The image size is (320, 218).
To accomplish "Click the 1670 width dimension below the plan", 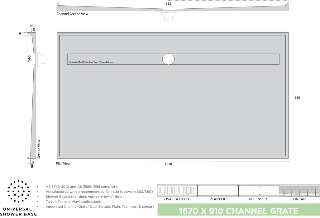I will point(168,164).
